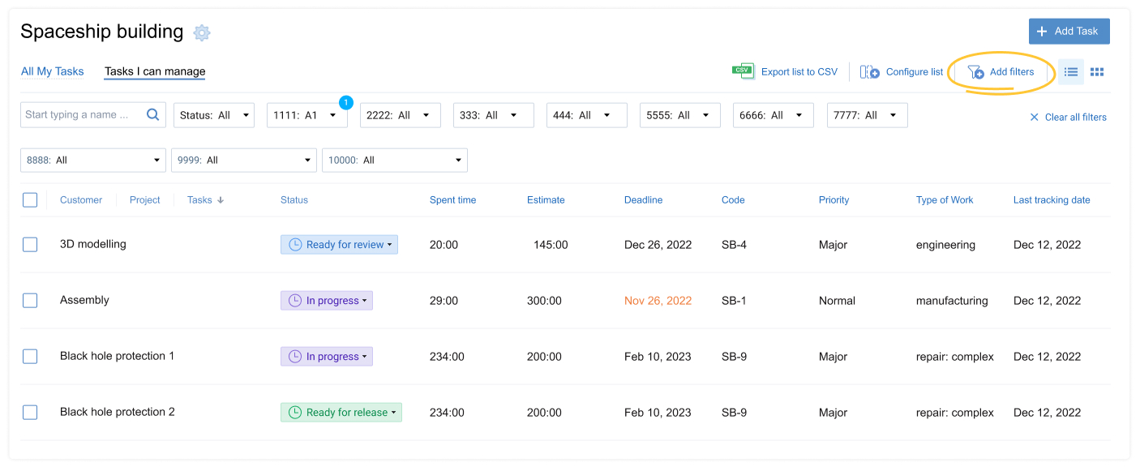The image size is (1140, 471).
Task: Sort by Estimate column header
Action: point(546,200)
